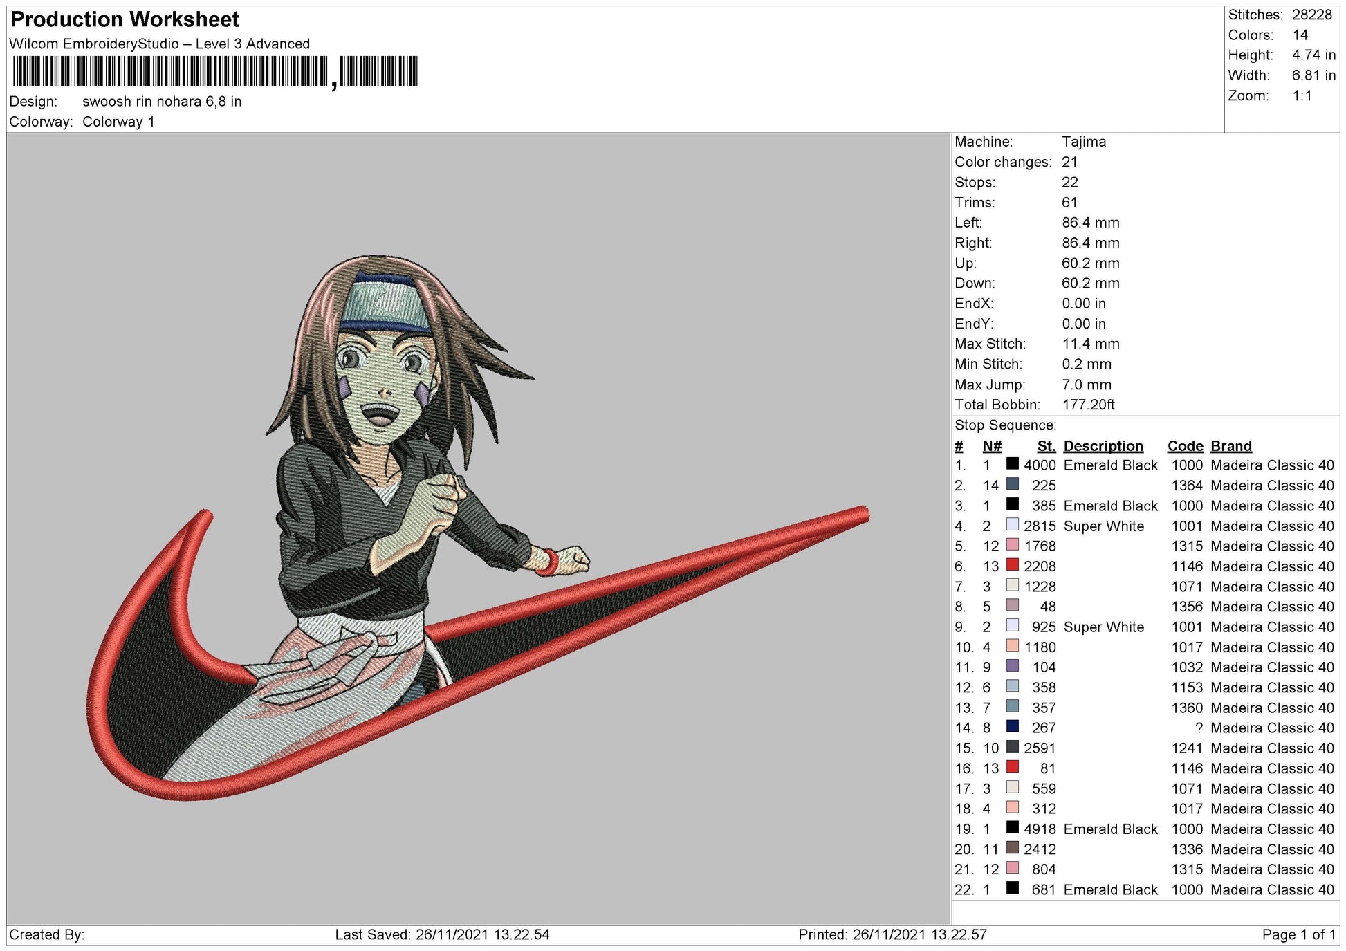
Task: Click the brown swatch in stop 20
Action: tap(1012, 848)
